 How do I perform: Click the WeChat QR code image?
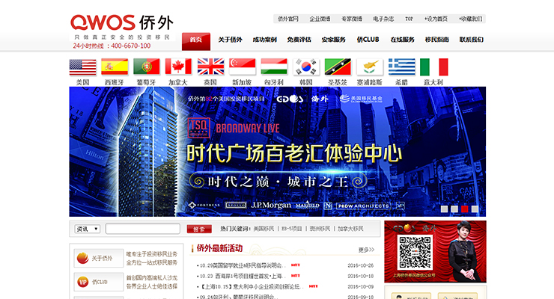[x=415, y=253]
